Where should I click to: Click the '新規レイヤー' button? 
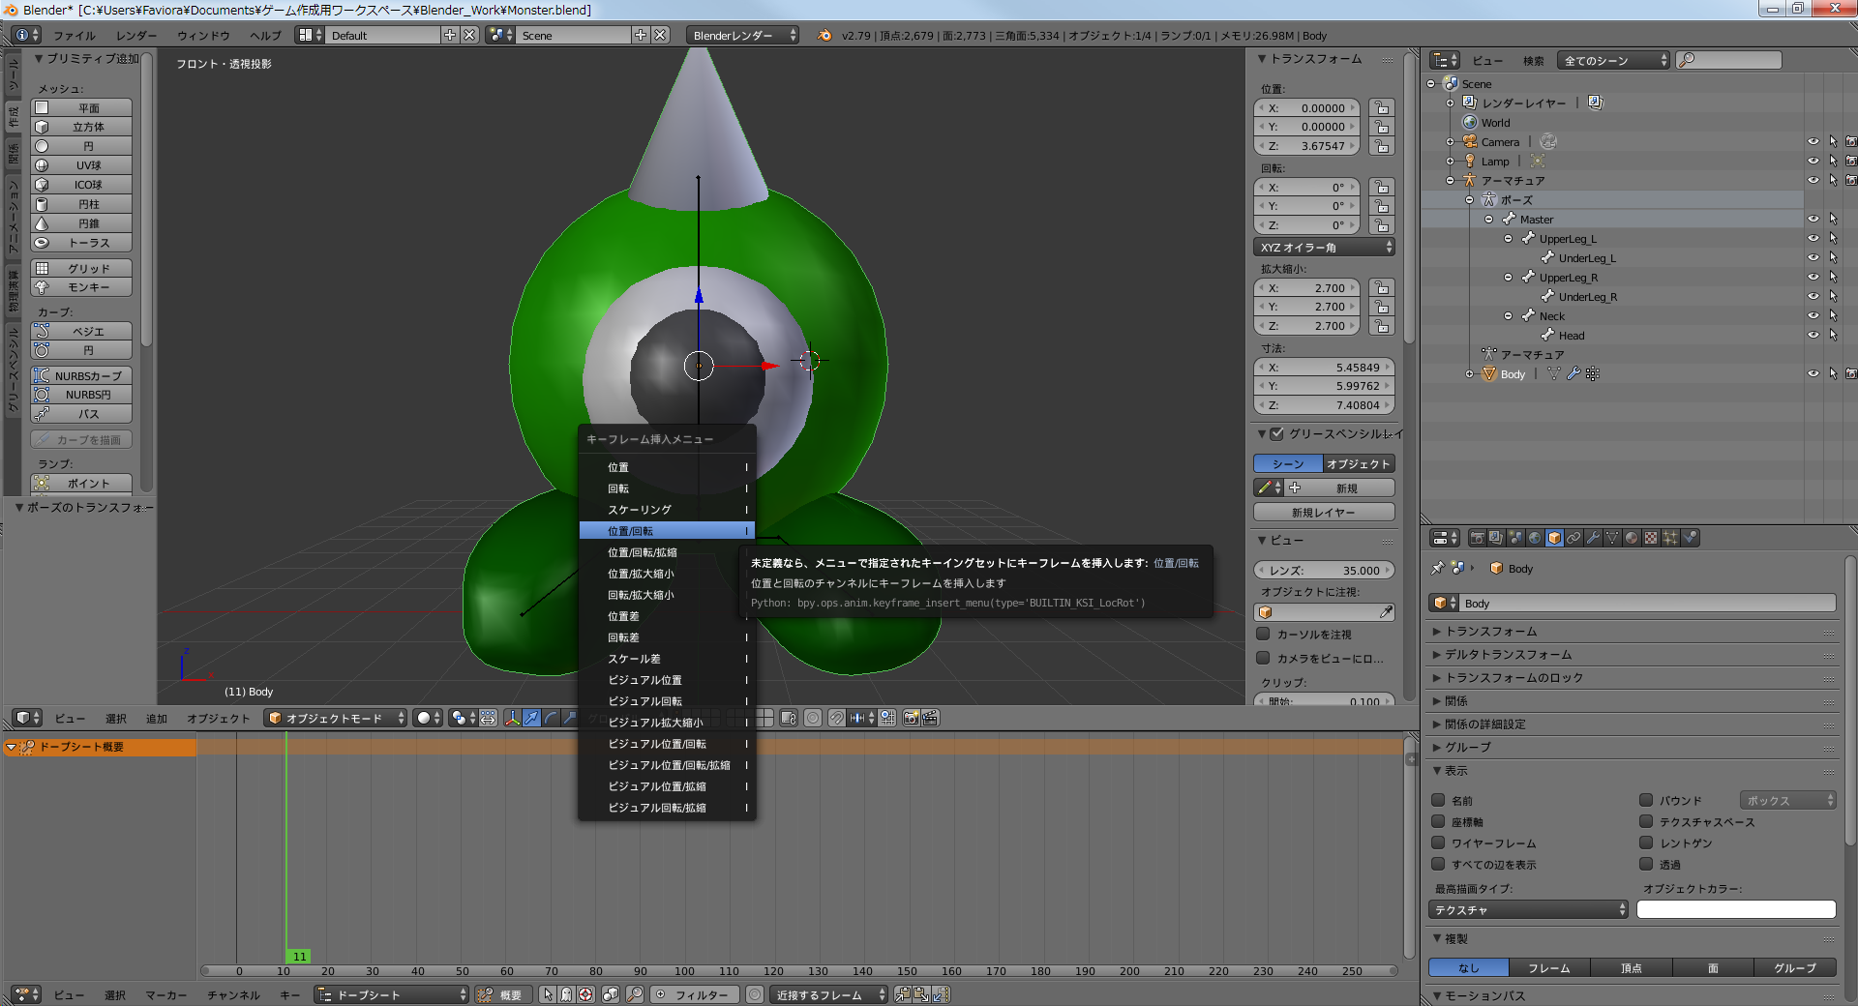1324,512
